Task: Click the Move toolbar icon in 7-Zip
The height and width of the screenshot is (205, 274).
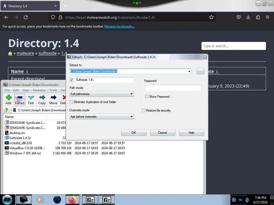Action: (53, 100)
